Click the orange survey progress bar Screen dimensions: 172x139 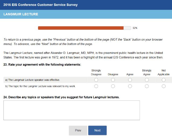click(81, 28)
